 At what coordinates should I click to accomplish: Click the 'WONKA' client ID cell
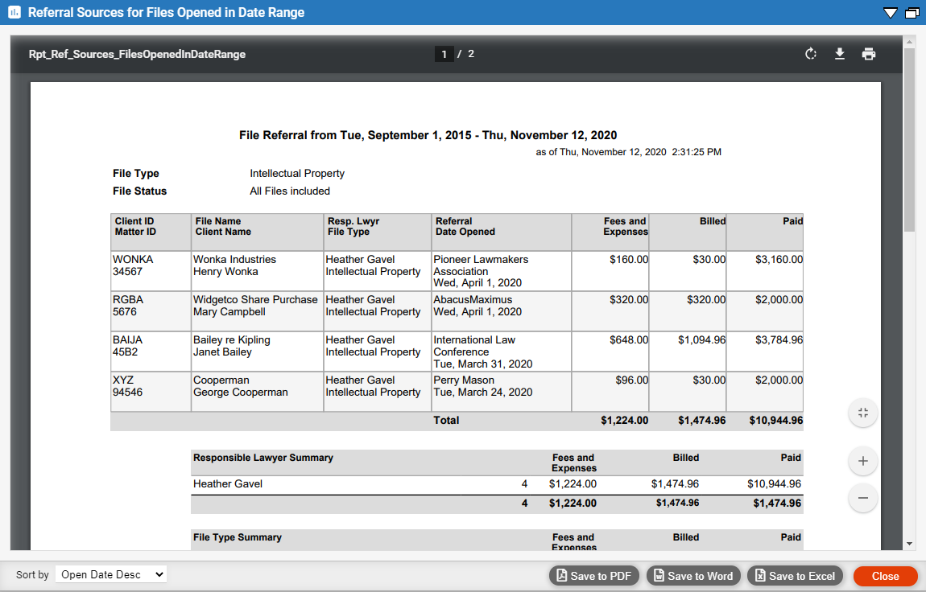coord(133,260)
